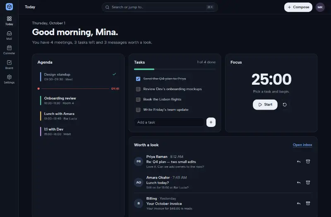Open Mail from the sidebar
The image size is (331, 217).
pyautogui.click(x=9, y=36)
